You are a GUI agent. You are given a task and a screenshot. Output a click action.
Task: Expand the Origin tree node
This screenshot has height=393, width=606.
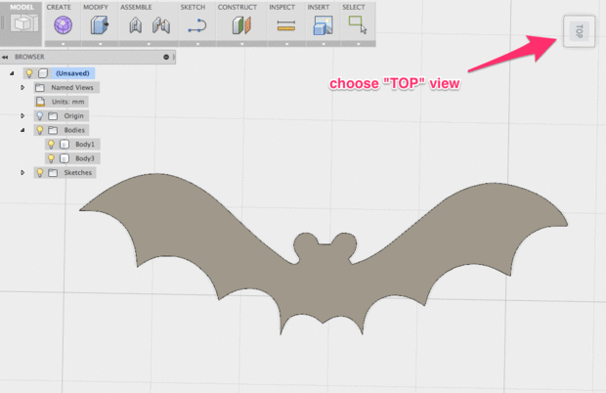pyautogui.click(x=22, y=116)
